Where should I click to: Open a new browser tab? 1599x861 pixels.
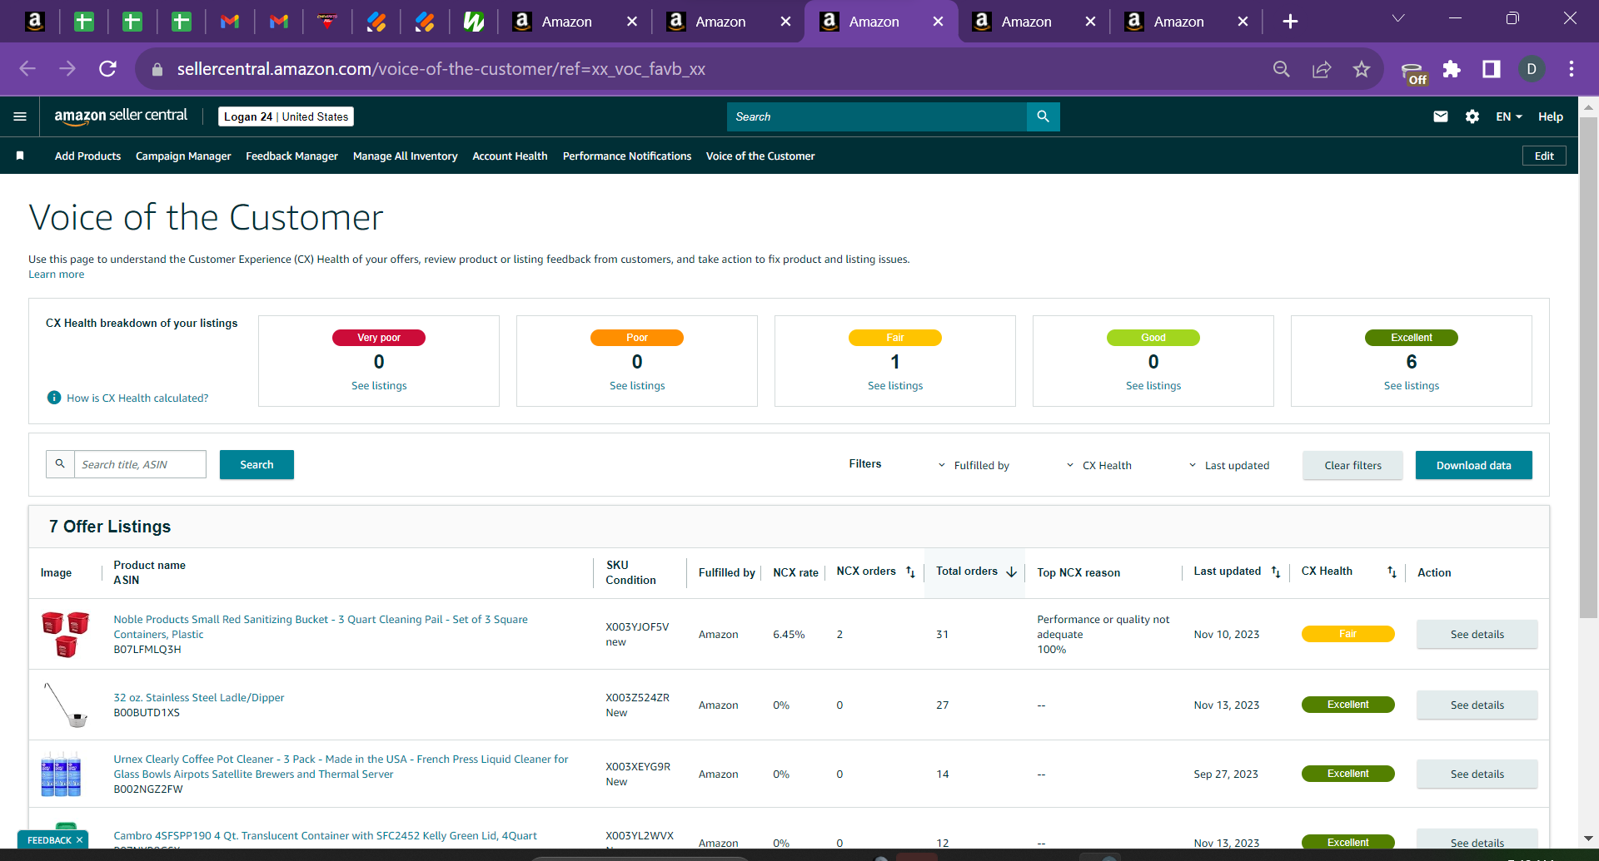click(x=1290, y=22)
